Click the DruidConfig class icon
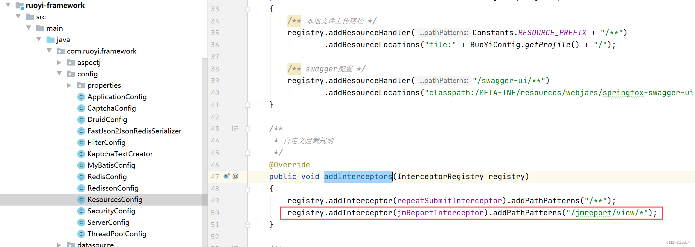 click(81, 120)
